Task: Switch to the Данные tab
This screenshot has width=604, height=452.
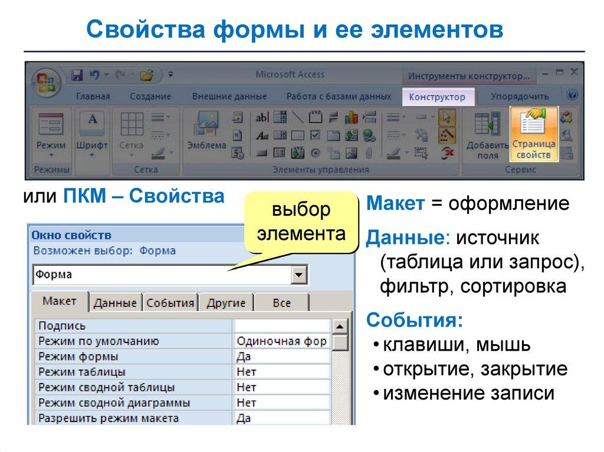Action: pyautogui.click(x=115, y=303)
